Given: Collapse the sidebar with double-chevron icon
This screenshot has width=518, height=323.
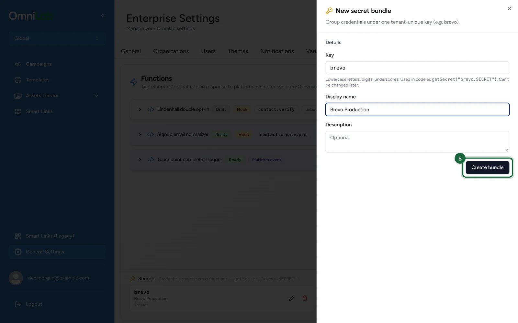Looking at the screenshot, I should 103,16.
